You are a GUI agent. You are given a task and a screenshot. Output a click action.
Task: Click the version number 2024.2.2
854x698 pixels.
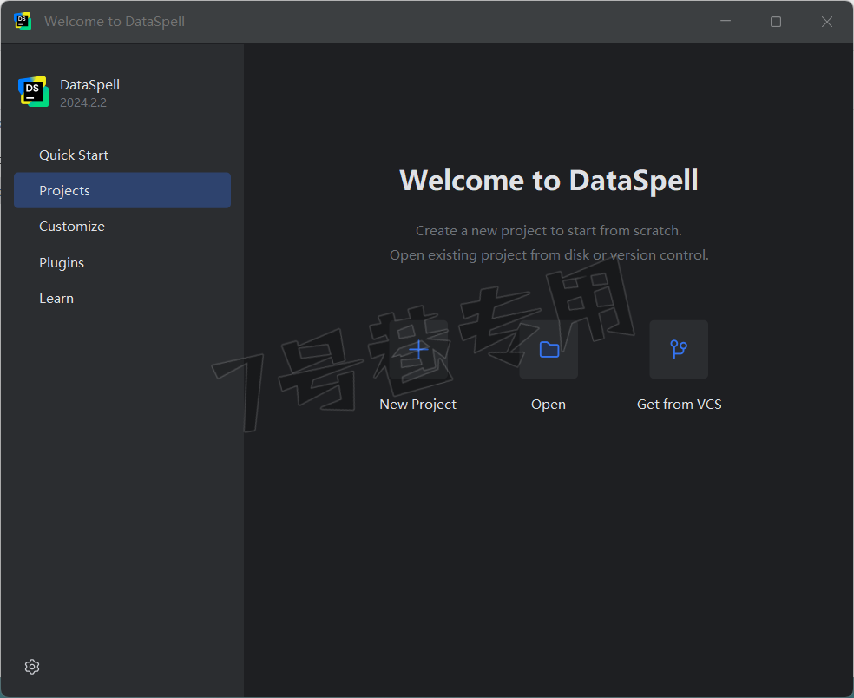click(83, 102)
